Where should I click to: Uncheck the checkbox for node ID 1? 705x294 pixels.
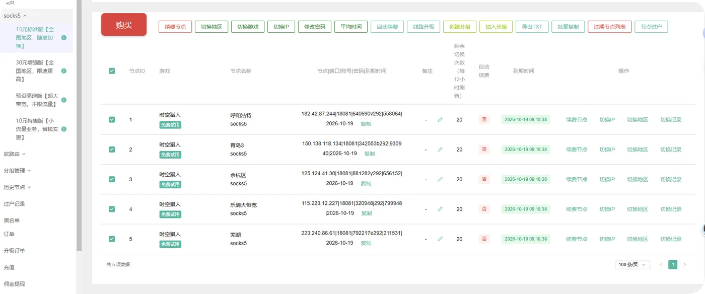tap(112, 120)
